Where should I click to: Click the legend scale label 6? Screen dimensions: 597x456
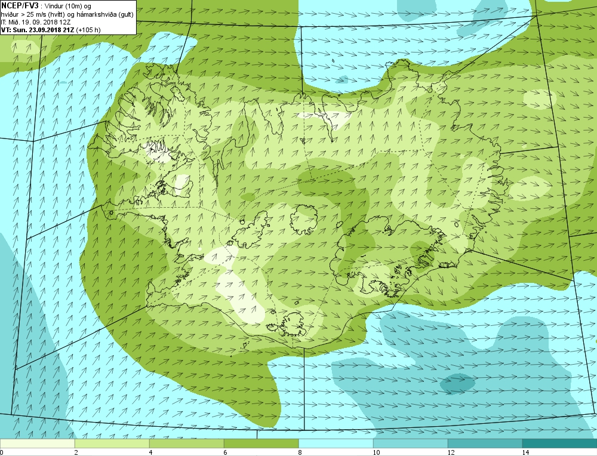226,452
